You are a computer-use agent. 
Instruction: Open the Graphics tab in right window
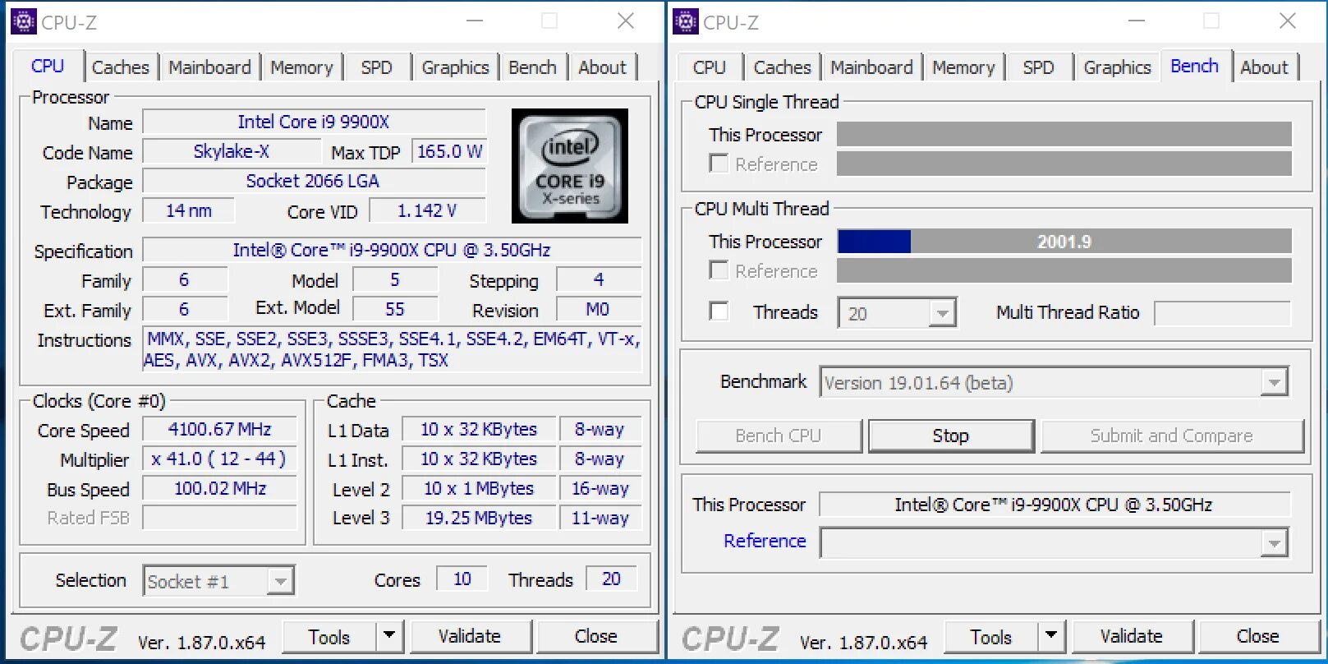(x=1117, y=67)
